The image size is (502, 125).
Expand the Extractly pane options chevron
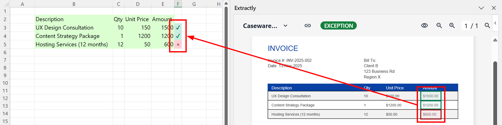click(481, 8)
